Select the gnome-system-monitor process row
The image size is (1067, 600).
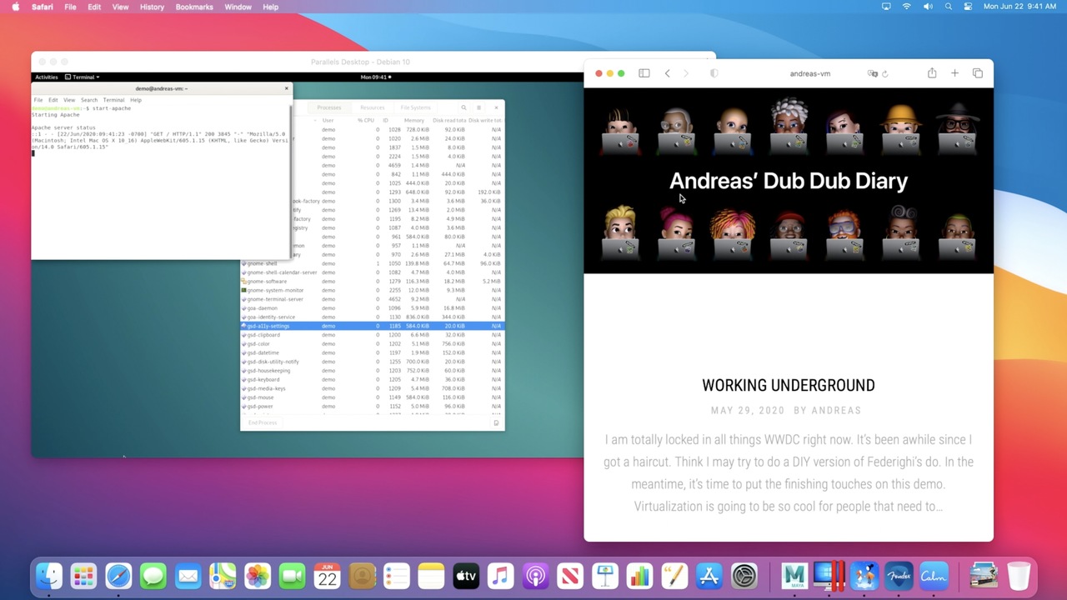pos(372,290)
